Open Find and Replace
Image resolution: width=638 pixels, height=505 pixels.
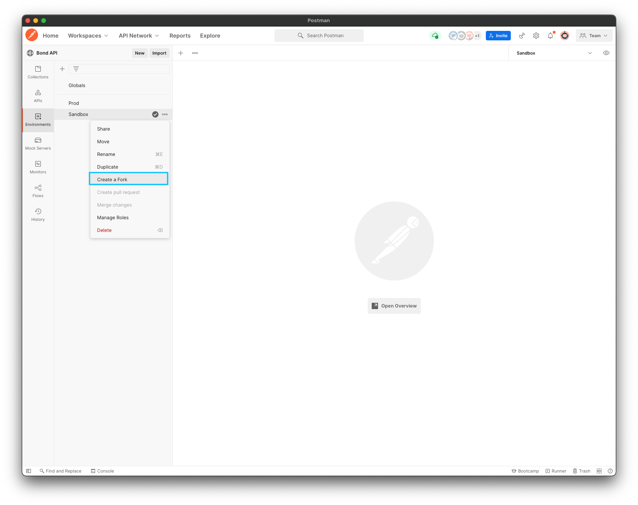[x=61, y=471]
